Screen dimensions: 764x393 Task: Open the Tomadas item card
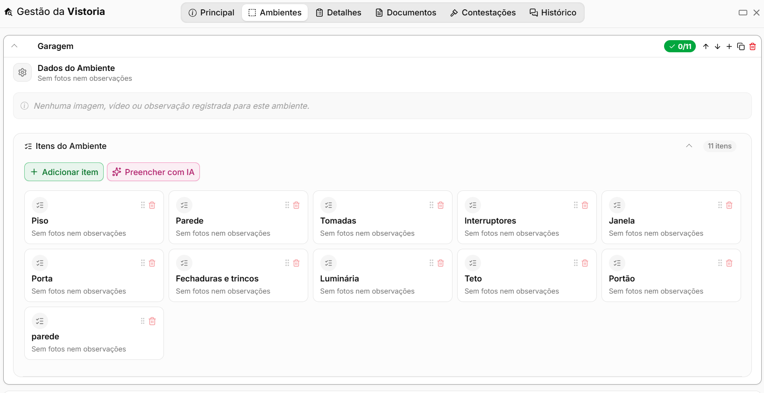[382, 217]
